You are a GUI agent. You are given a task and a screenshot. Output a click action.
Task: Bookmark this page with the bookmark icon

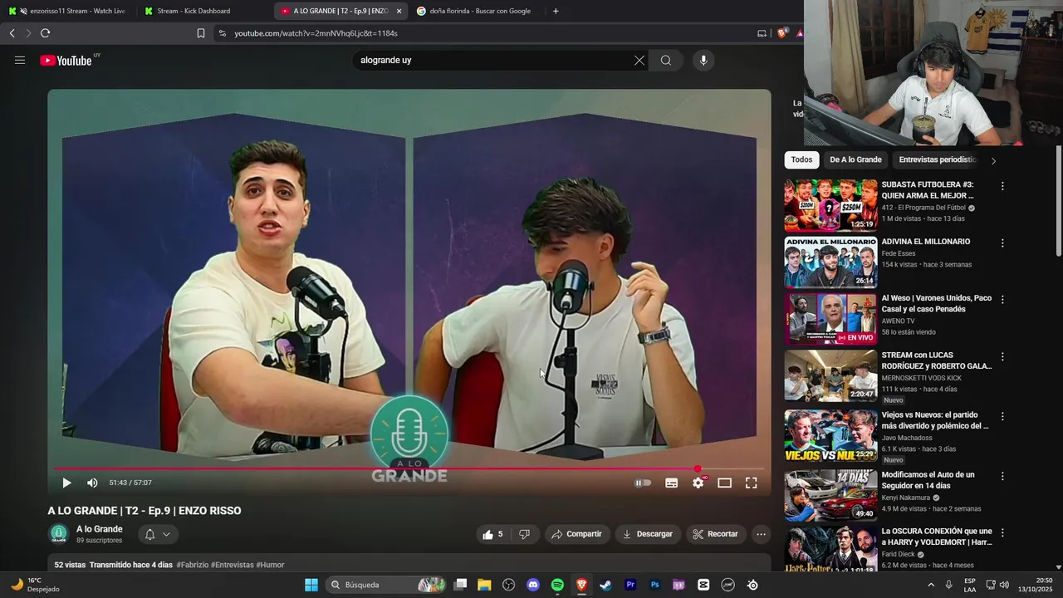pyautogui.click(x=200, y=33)
